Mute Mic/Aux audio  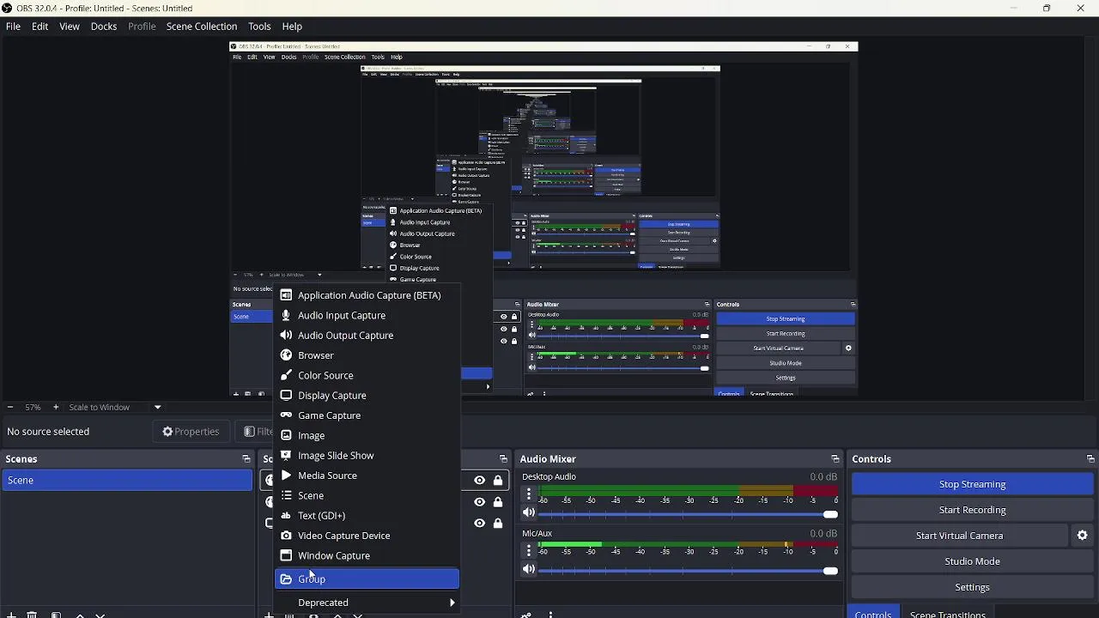click(529, 570)
